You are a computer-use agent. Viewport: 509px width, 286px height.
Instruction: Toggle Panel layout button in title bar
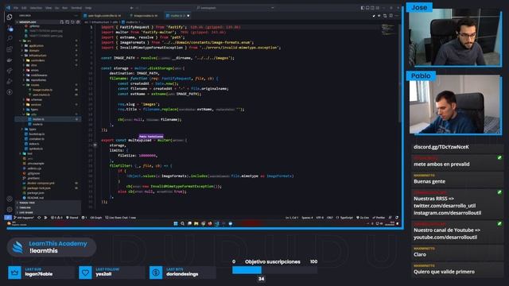367,8
